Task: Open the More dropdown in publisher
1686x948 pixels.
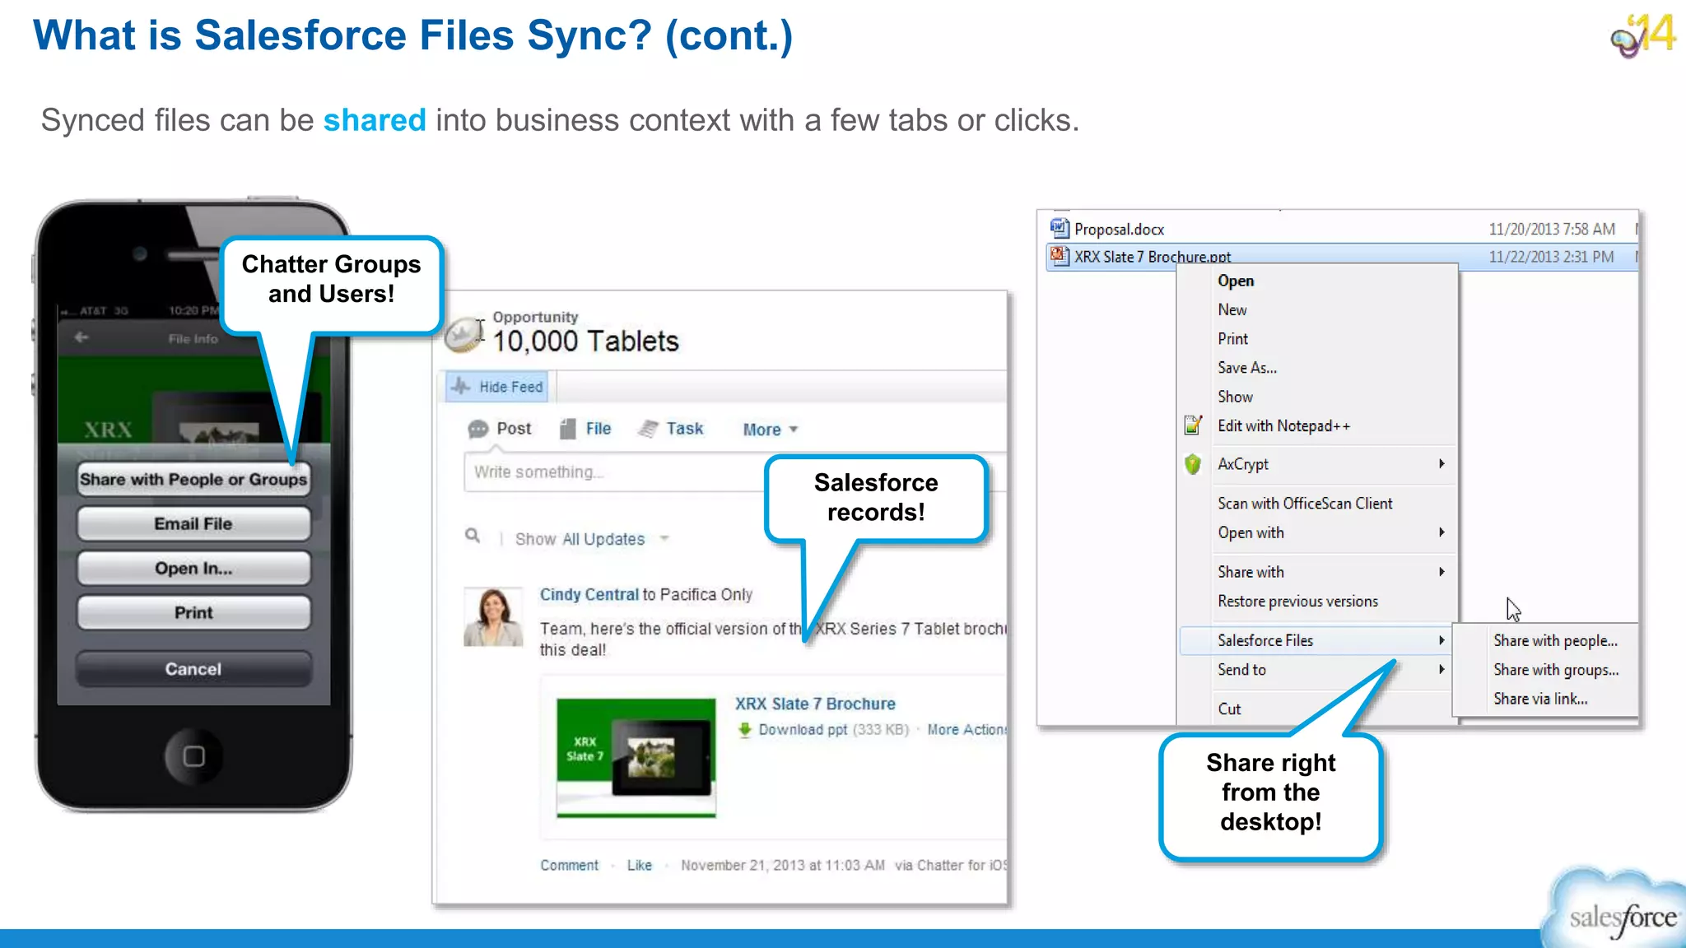Action: pyautogui.click(x=771, y=430)
